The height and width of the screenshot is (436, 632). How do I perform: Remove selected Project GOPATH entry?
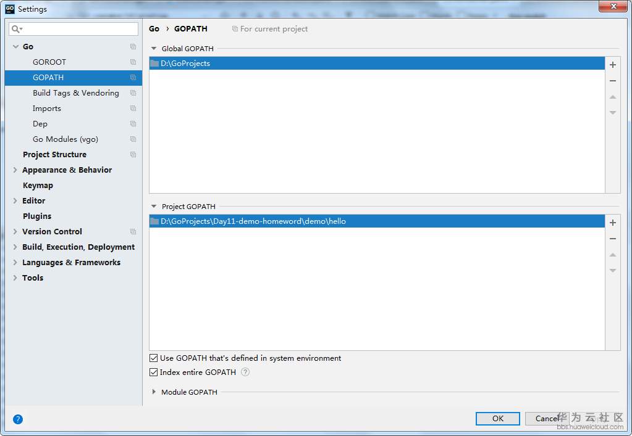pos(613,239)
